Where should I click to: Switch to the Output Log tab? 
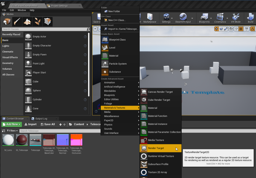tap(41, 119)
